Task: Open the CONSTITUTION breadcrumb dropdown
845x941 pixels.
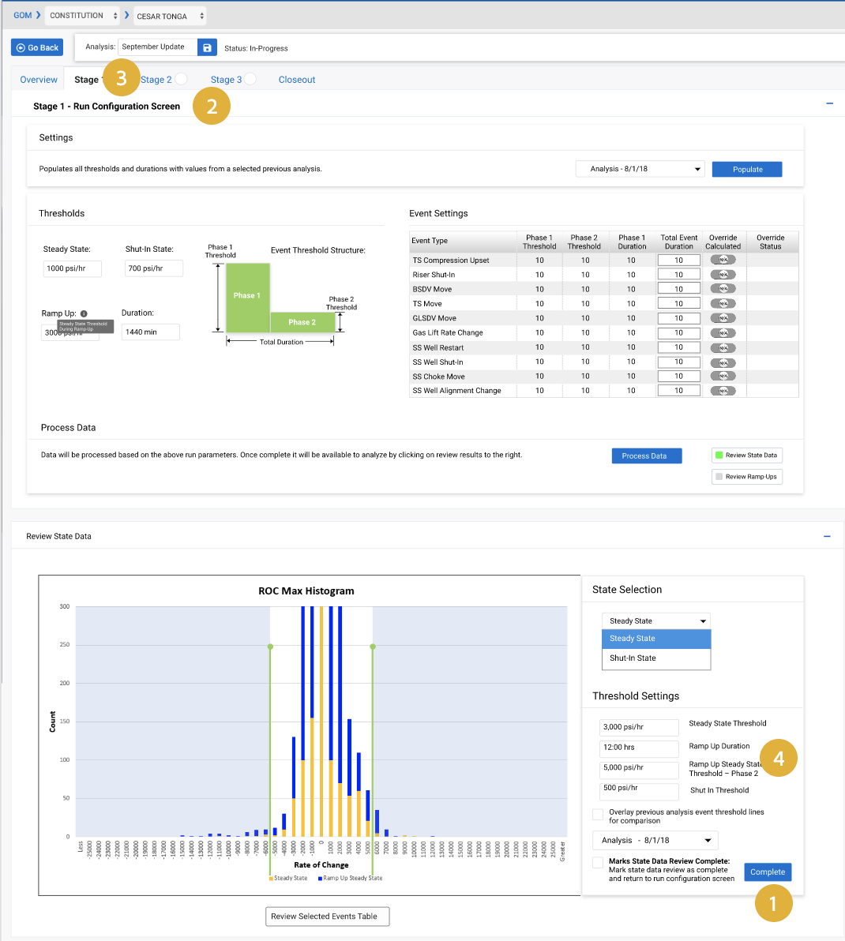Action: 84,16
